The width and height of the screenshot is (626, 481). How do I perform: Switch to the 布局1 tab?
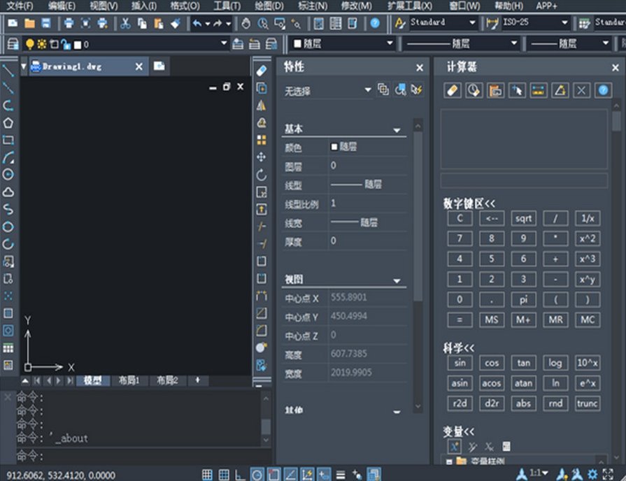point(129,380)
